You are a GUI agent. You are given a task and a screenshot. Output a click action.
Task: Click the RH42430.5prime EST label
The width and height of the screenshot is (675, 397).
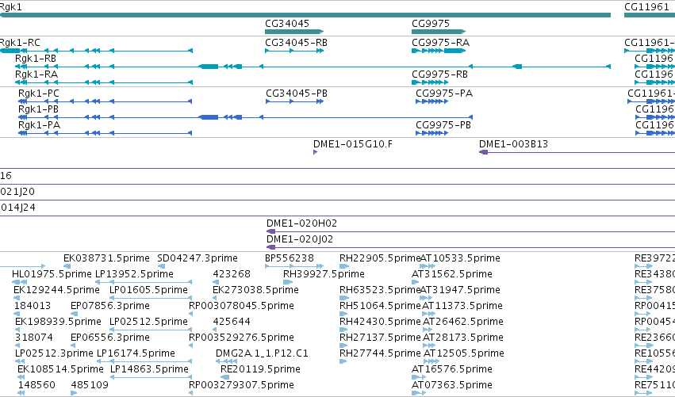pos(380,322)
